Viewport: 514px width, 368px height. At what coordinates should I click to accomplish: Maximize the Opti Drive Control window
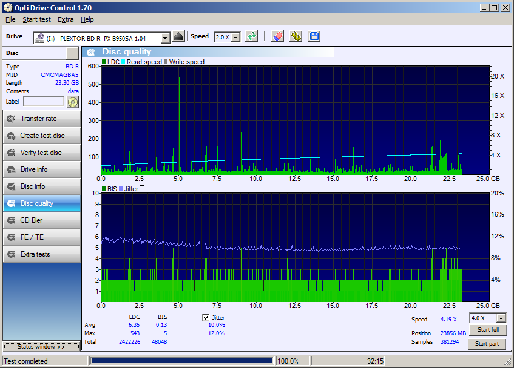[495, 7]
